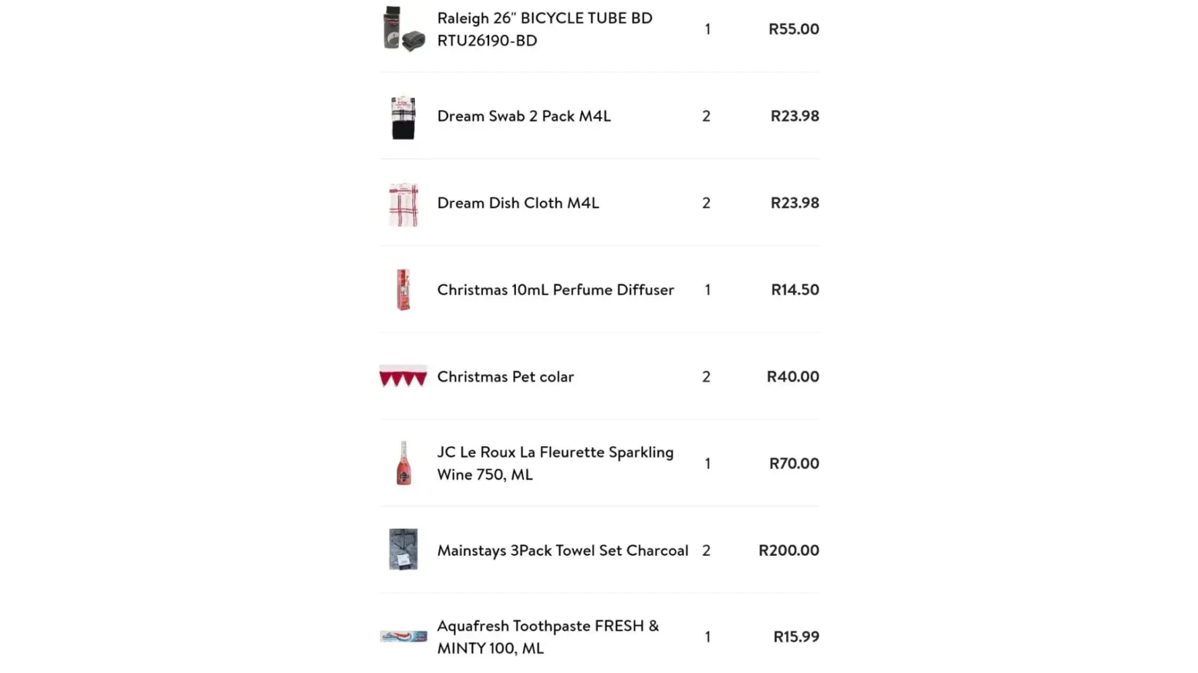
Task: Select Aquafresh Toothpaste FRESH & MINTY title
Action: pyautogui.click(x=547, y=637)
